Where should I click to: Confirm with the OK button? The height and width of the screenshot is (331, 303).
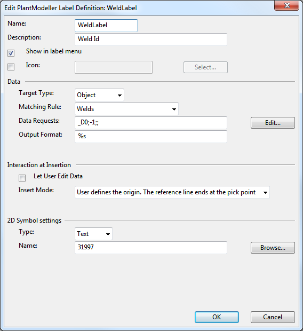(x=217, y=317)
